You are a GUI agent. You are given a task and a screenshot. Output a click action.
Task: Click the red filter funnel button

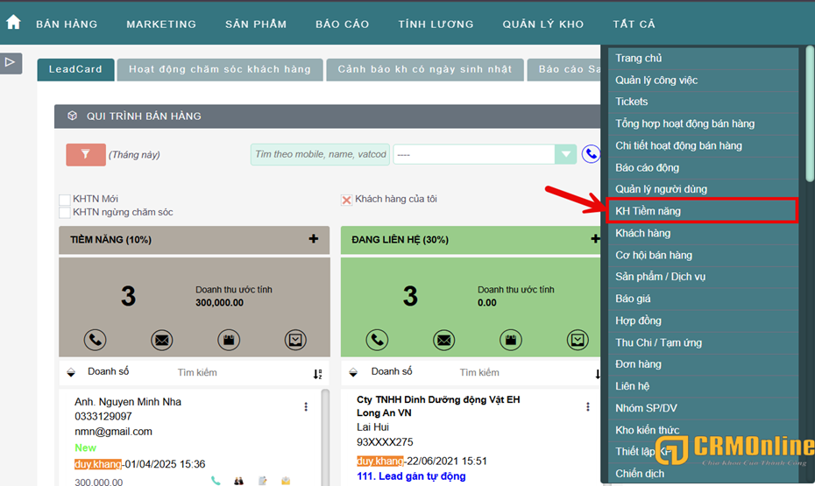click(x=85, y=154)
